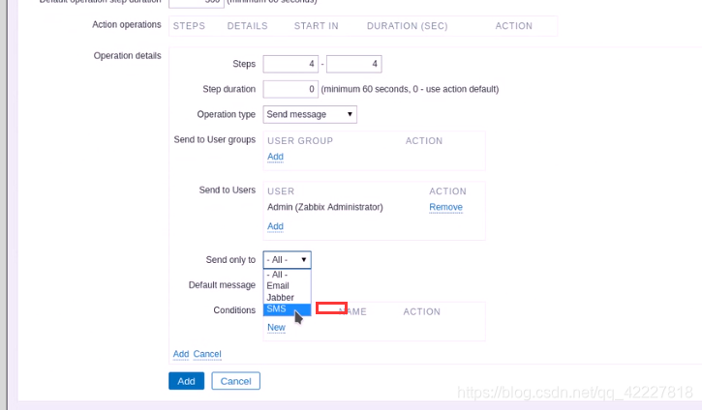Add a user under Send to Users
The height and width of the screenshot is (410, 702).
(x=275, y=226)
